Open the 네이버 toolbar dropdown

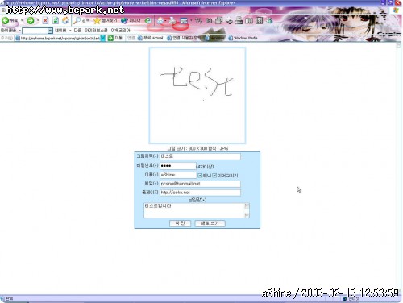click(x=70, y=31)
